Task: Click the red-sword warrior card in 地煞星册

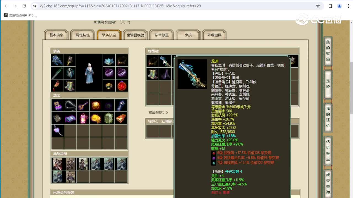Action: pyautogui.click(x=58, y=164)
